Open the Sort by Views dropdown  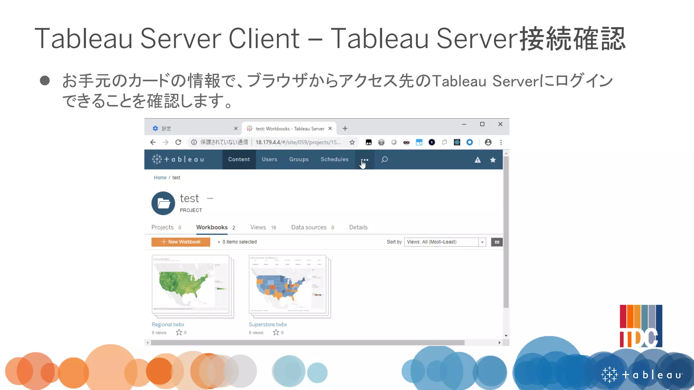click(x=445, y=242)
